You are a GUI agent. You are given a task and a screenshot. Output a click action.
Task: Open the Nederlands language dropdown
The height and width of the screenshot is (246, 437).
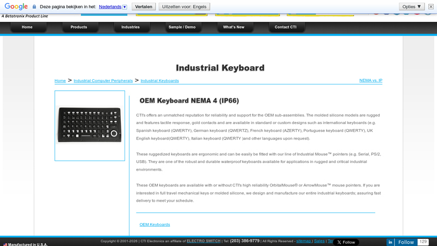113,7
